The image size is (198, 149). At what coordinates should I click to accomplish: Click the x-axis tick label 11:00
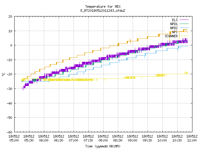pos(192,140)
